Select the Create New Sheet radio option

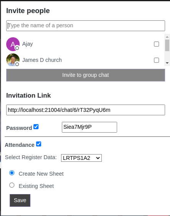(12, 173)
